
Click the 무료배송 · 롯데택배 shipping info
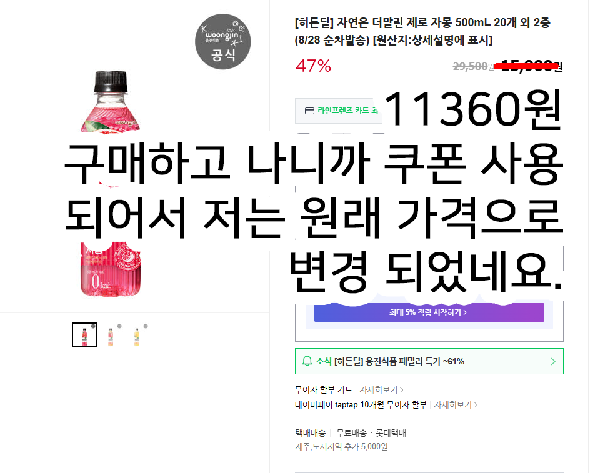coord(371,433)
